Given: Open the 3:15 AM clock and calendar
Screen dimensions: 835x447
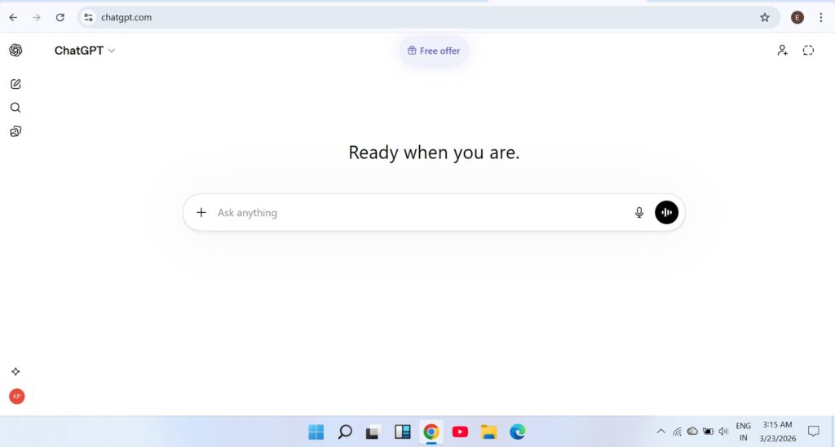Looking at the screenshot, I should pos(777,432).
